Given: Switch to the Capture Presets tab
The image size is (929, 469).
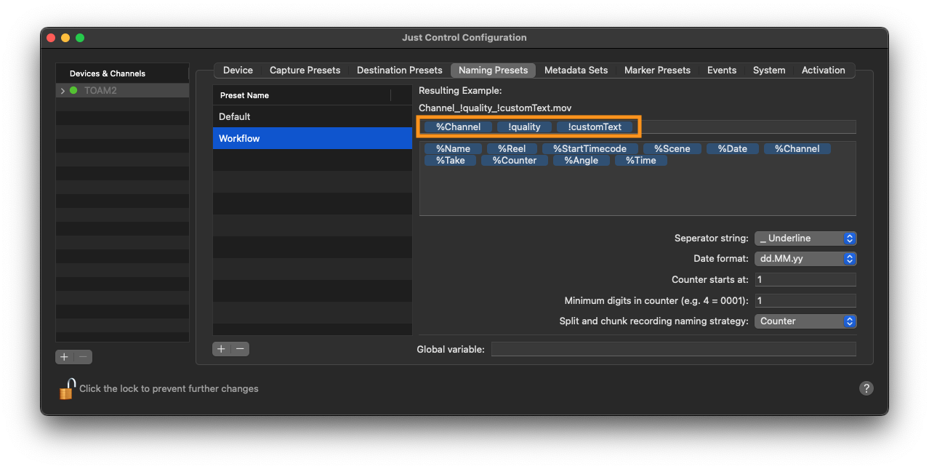Looking at the screenshot, I should [x=305, y=71].
